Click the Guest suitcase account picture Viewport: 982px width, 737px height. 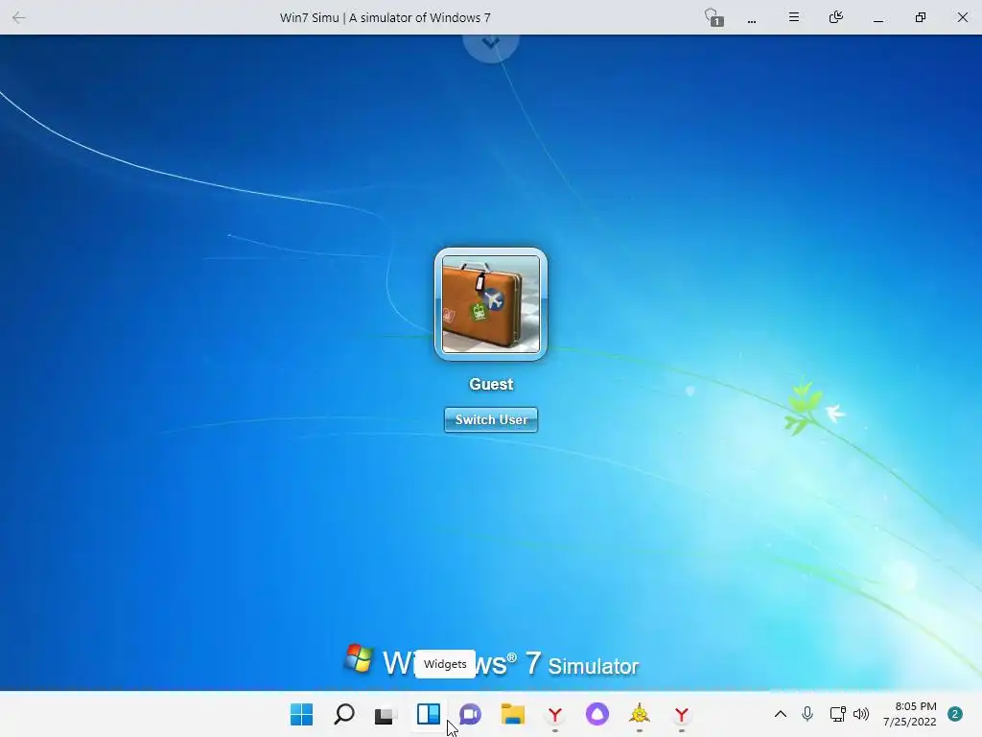[491, 304]
